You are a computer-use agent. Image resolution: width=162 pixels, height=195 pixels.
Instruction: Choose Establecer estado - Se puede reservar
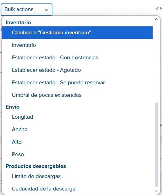pyautogui.click(x=77, y=83)
